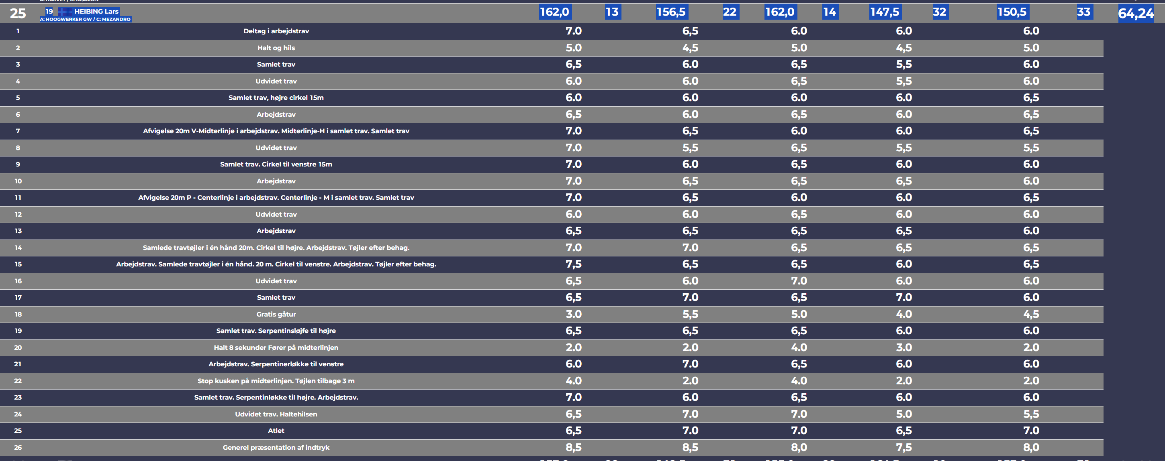Click the judge total 150,5

coord(1012,12)
